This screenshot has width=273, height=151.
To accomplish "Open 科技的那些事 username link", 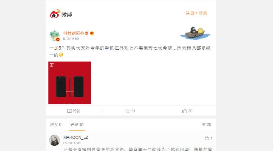I will click(76, 33).
